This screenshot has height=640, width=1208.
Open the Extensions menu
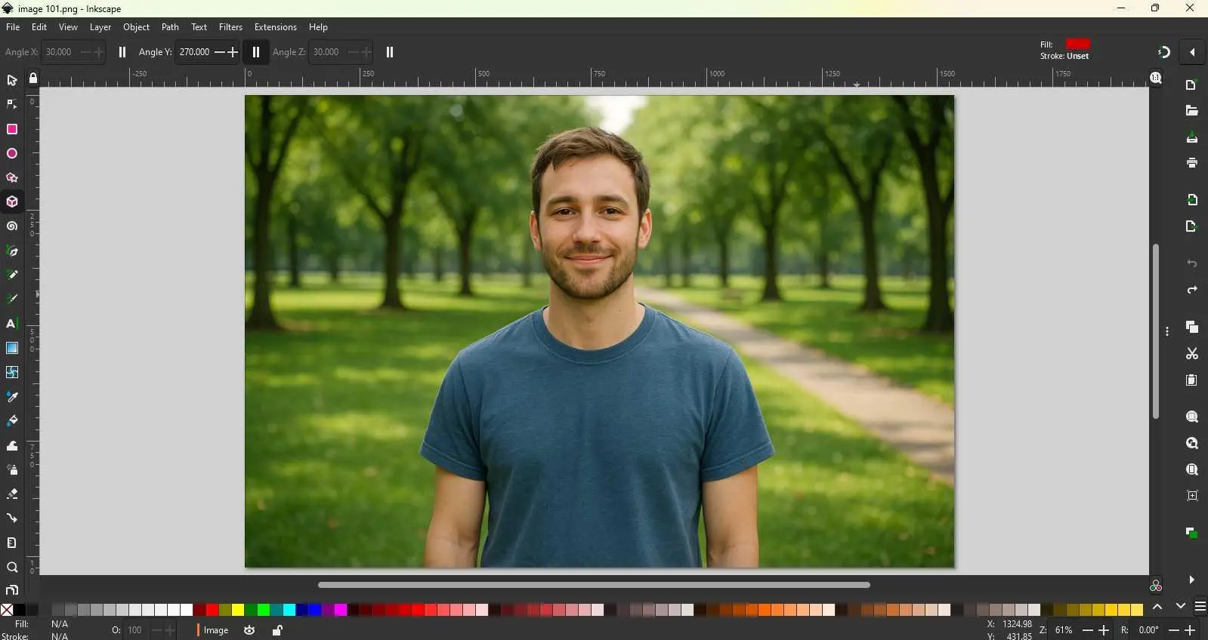pos(275,27)
